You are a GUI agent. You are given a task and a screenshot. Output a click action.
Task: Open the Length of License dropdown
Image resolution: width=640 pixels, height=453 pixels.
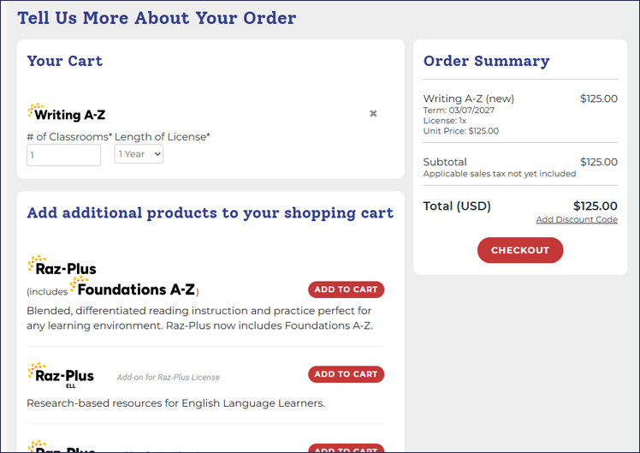tap(139, 154)
